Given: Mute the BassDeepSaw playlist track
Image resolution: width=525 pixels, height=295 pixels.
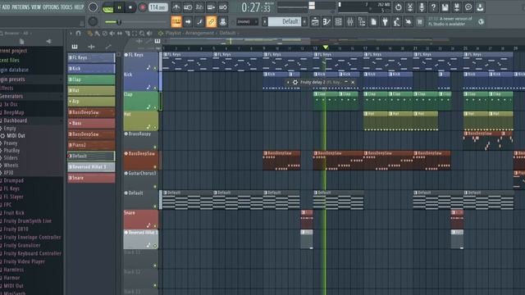Looking at the screenshot, I should (x=155, y=167).
